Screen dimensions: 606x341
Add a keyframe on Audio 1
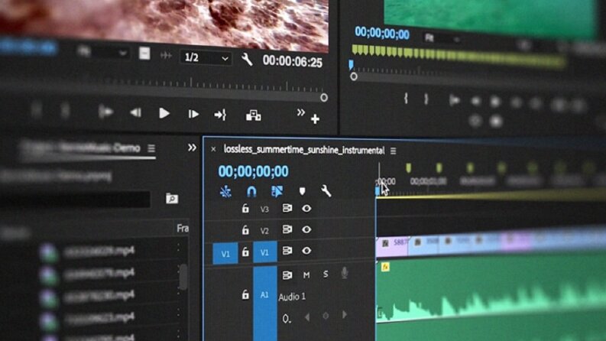(326, 317)
